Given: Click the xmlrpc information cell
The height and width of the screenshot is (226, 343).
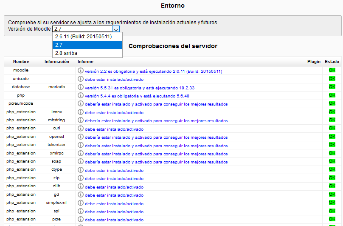Looking at the screenshot, I should click(x=56, y=153).
